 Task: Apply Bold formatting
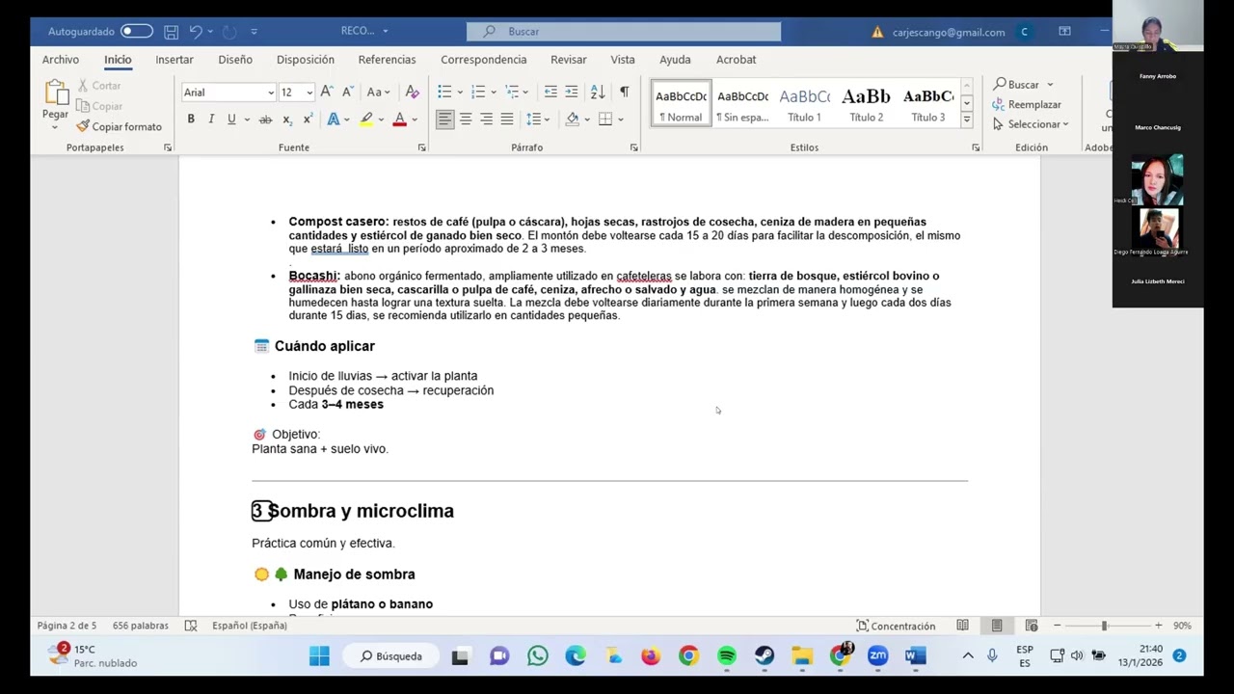click(191, 119)
